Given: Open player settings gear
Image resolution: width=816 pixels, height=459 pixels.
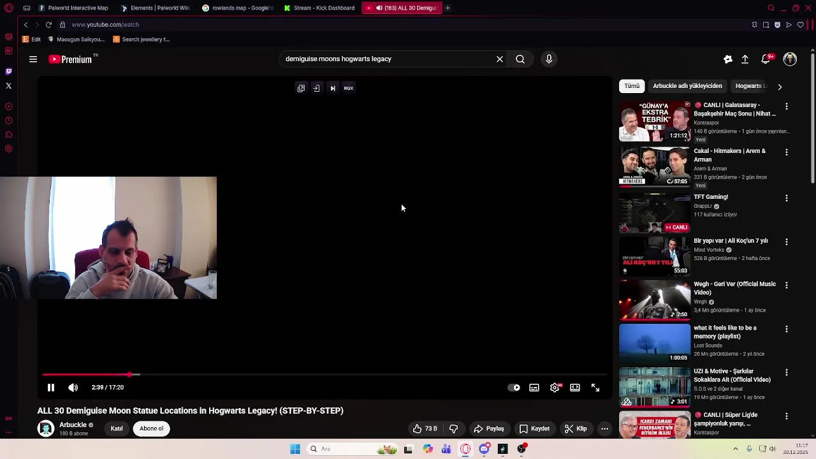Looking at the screenshot, I should click(x=555, y=388).
